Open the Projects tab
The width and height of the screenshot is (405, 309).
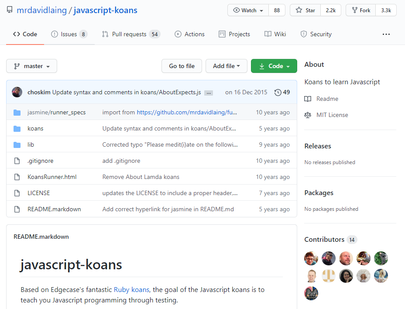point(234,34)
